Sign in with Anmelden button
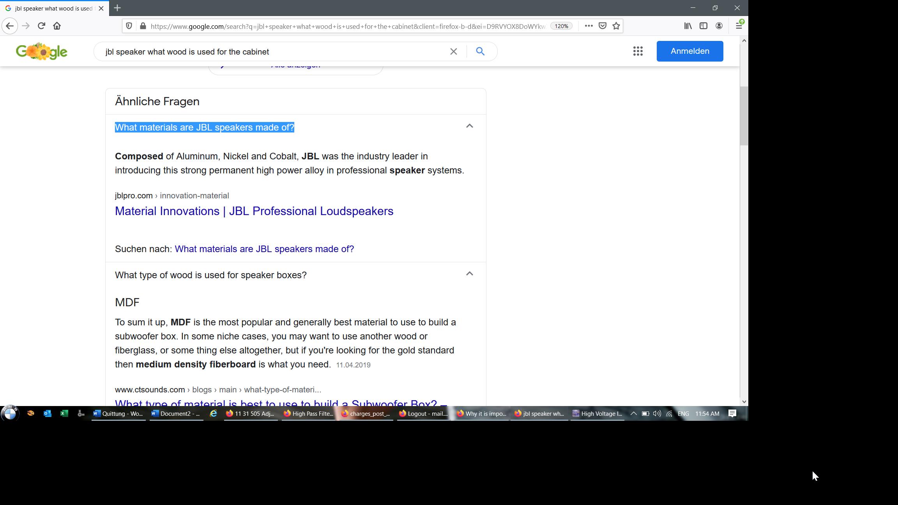This screenshot has height=505, width=898. coord(690,51)
